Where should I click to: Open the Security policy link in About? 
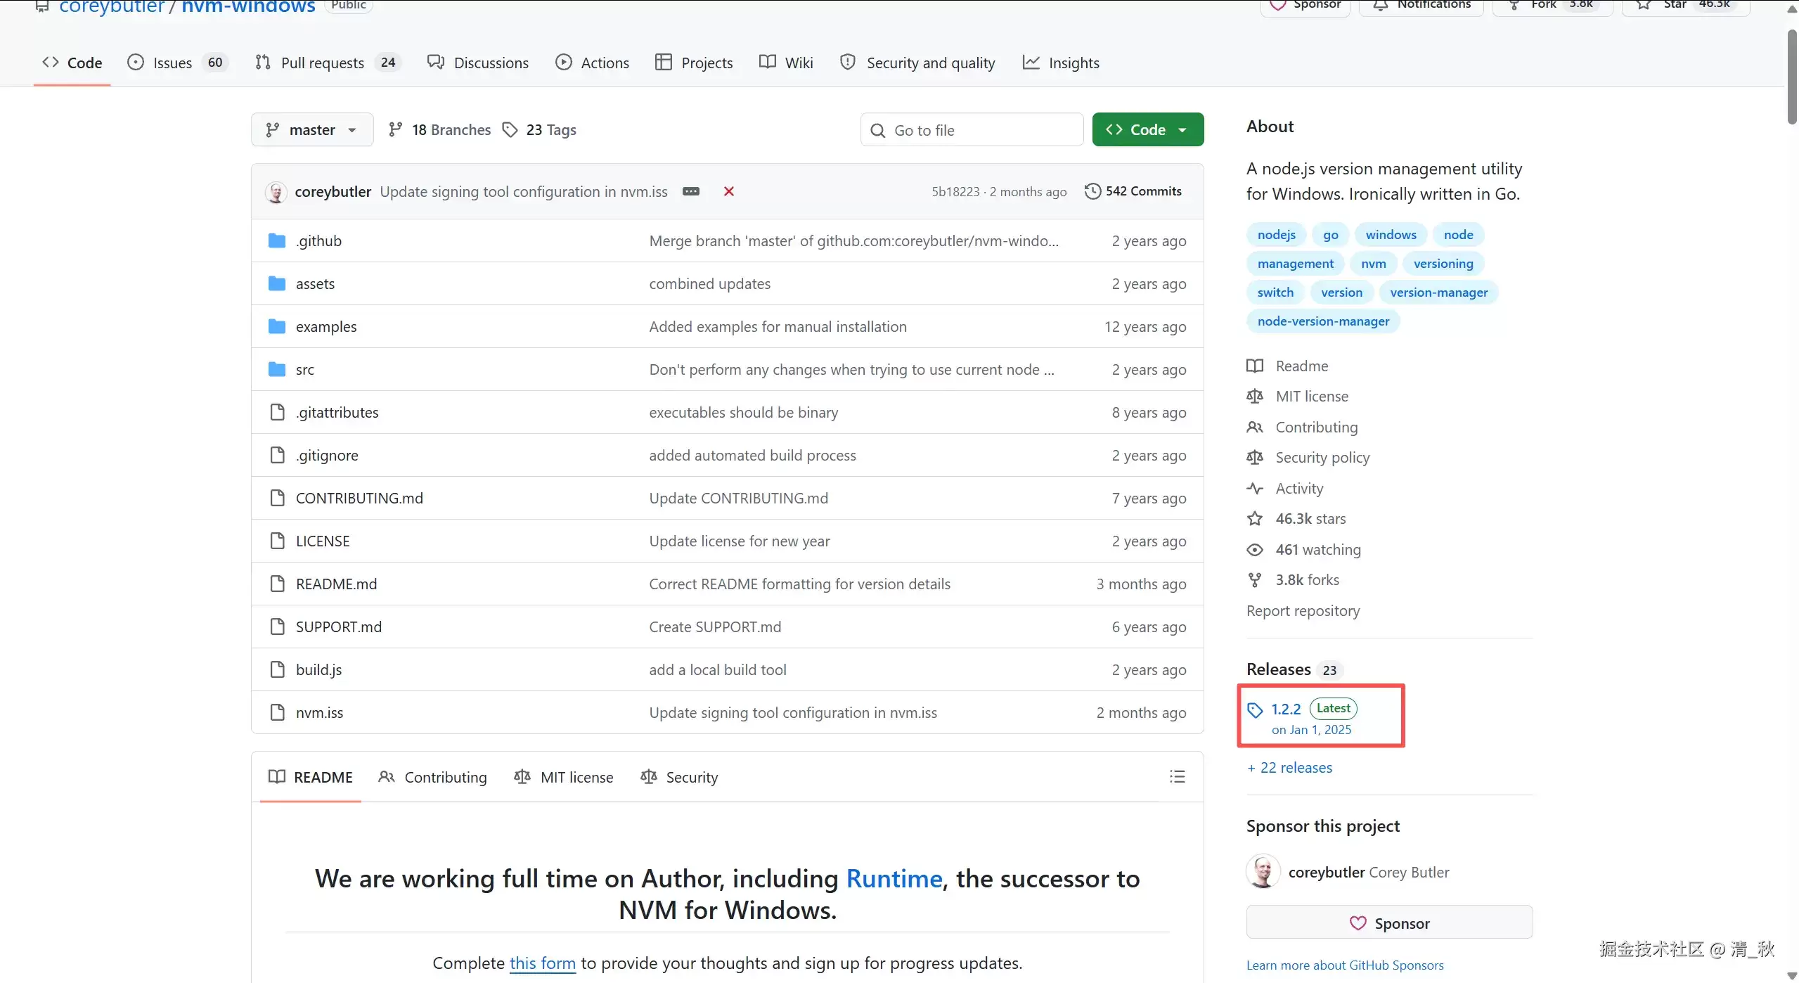coord(1323,458)
